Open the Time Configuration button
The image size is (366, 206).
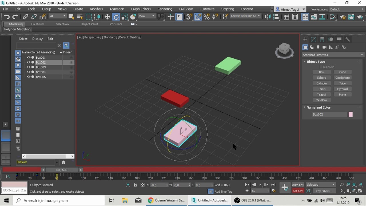click(273, 191)
